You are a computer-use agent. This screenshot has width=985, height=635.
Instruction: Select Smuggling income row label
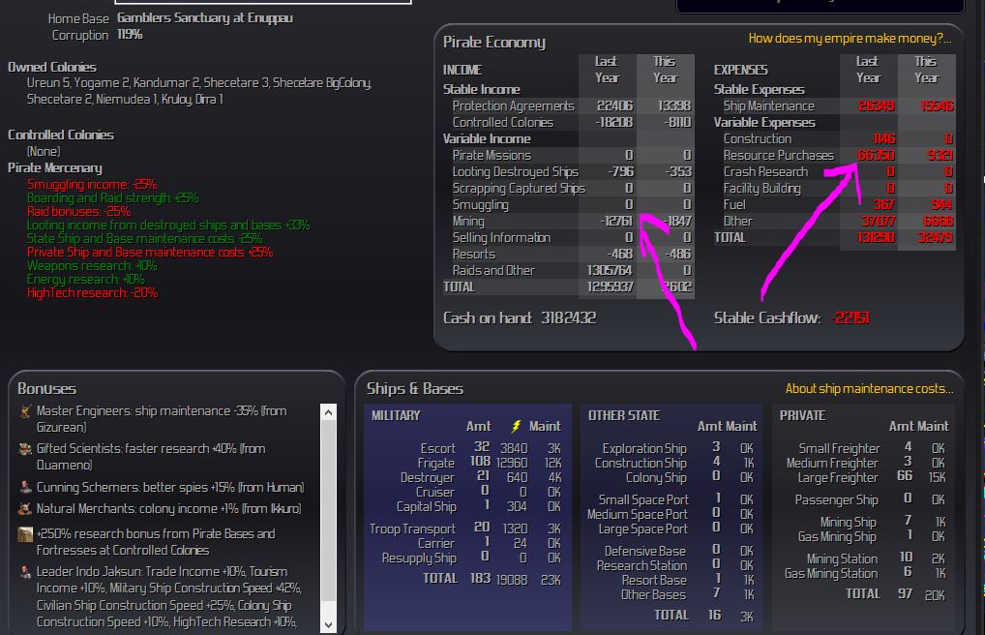coord(480,204)
